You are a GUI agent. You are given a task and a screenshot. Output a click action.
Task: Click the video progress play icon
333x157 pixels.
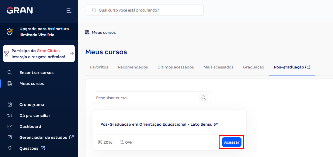click(100, 142)
